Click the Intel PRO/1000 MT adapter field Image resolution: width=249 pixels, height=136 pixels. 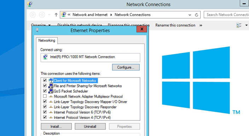90,57
